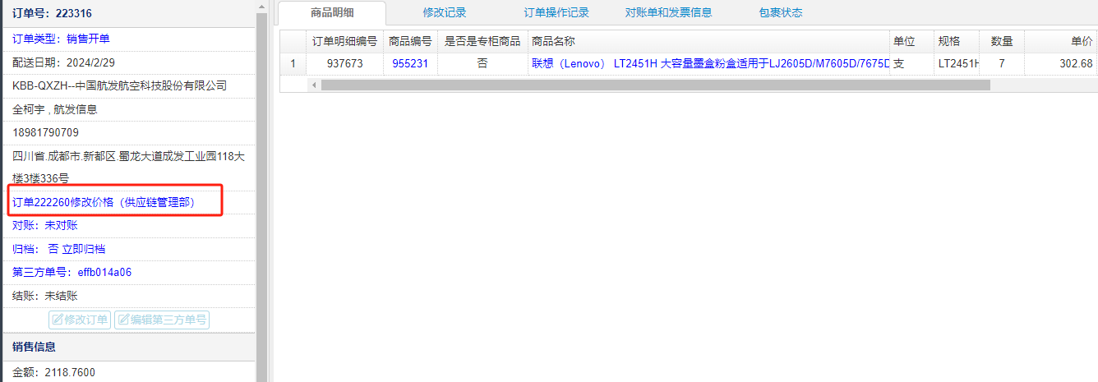Click the 配送日期: 2024/2/29 line
Image resolution: width=1098 pixels, height=382 pixels.
pos(63,62)
